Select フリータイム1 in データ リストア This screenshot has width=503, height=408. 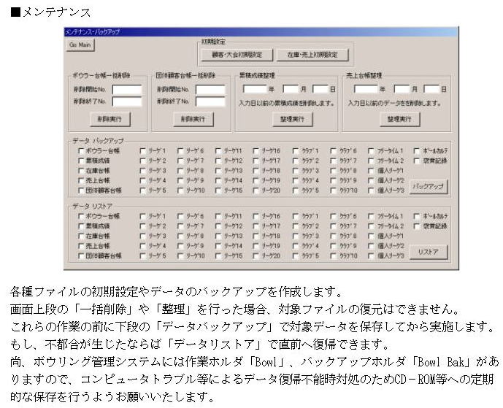click(372, 217)
